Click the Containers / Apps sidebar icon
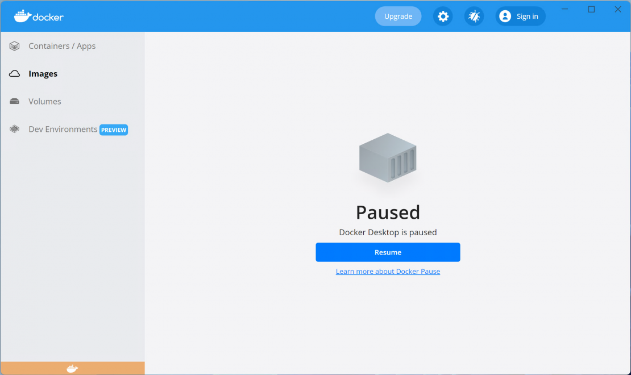 click(15, 46)
